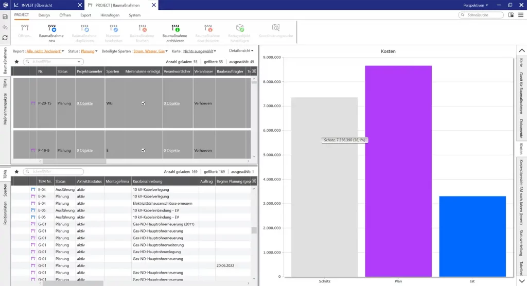Click the star favorites icon above Baumaßnahmen table
The height and width of the screenshot is (286, 527).
tap(16, 61)
